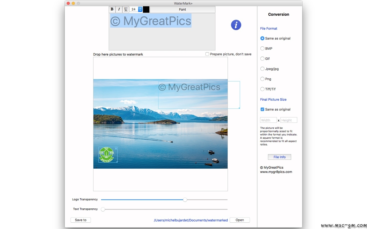Pick text color from black swatch
Screen dimensions: 367x229
pyautogui.click(x=146, y=9)
